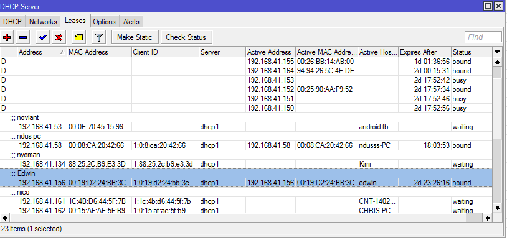
Task: Sort by the Client ID column header
Action: tap(165, 52)
